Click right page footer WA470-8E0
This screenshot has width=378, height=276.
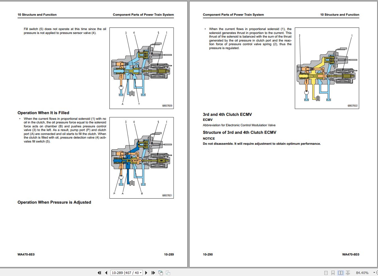(351, 254)
